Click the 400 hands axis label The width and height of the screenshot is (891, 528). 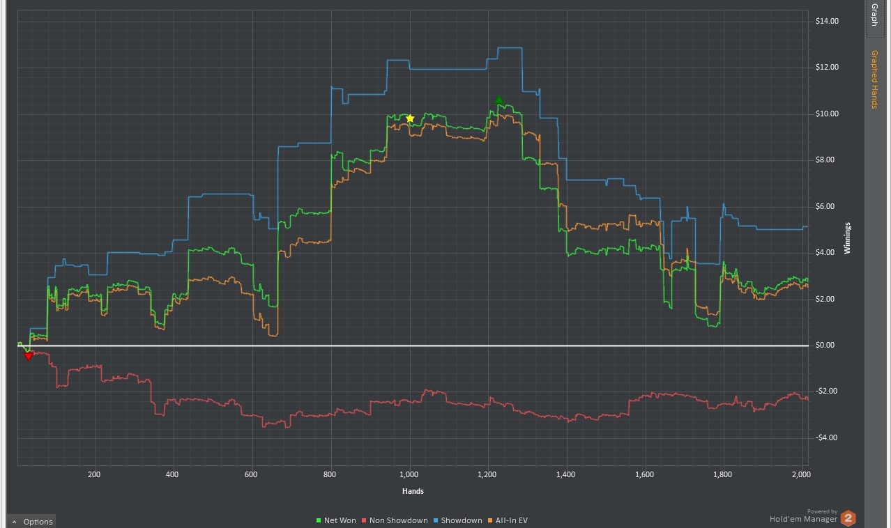(172, 474)
